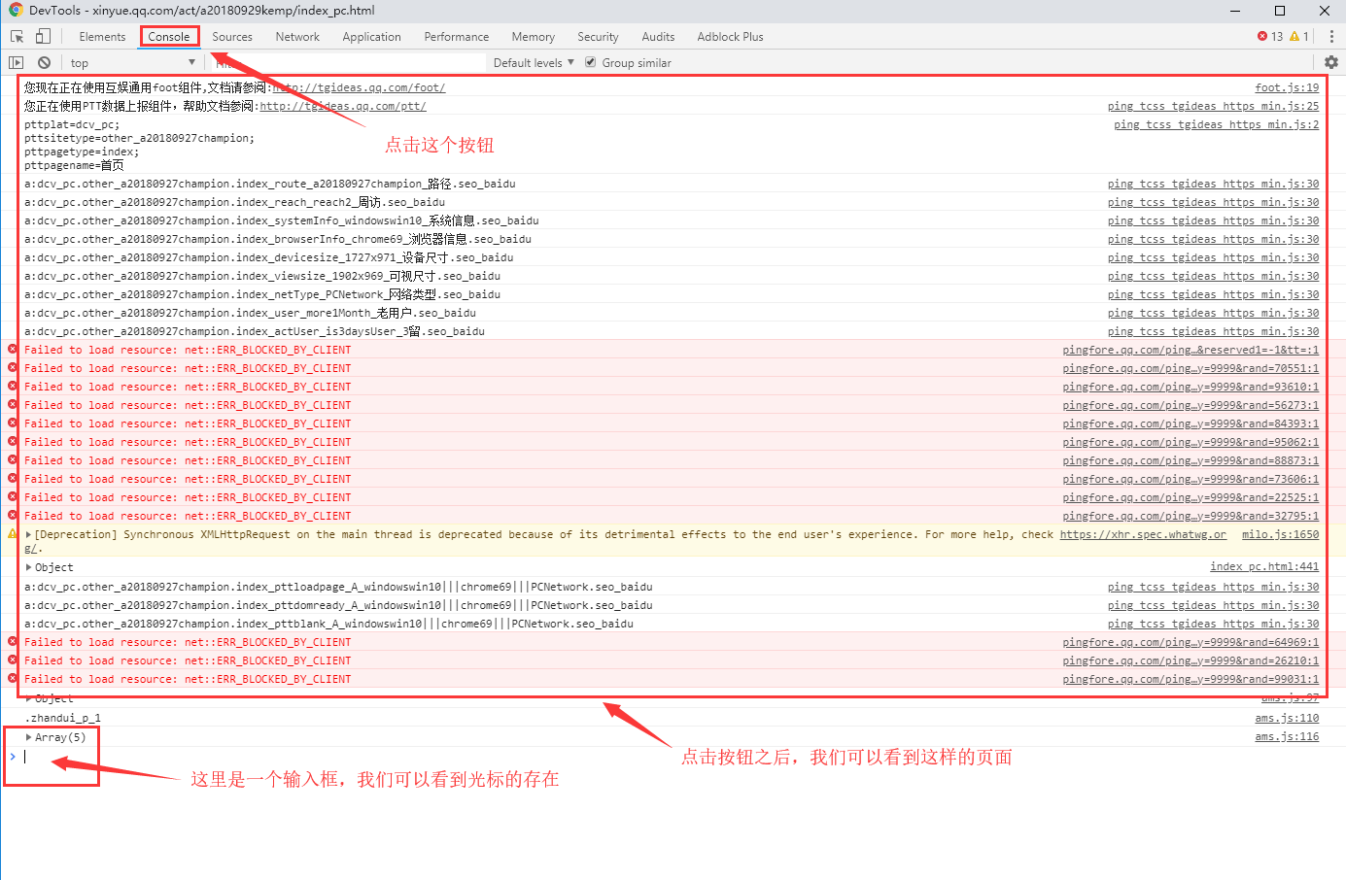Expand the Deprecation warning message
The width and height of the screenshot is (1346, 880).
29,535
